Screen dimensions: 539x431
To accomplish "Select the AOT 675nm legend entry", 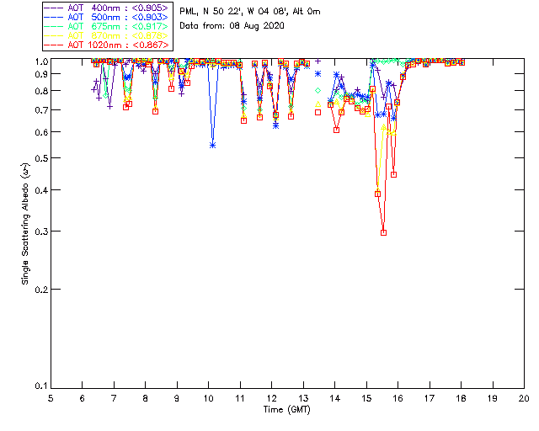I will click(107, 26).
